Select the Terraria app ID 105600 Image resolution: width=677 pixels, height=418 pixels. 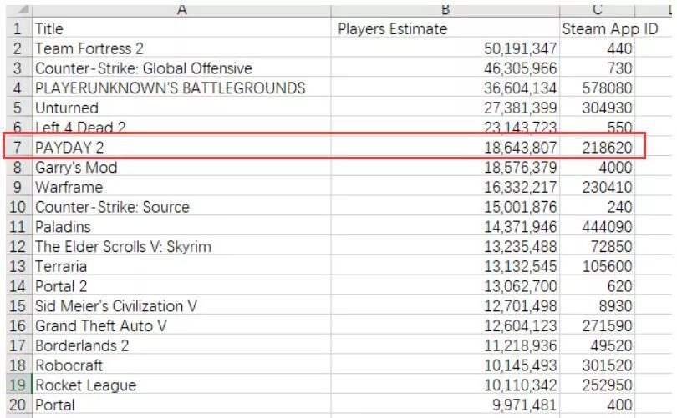[x=598, y=267]
